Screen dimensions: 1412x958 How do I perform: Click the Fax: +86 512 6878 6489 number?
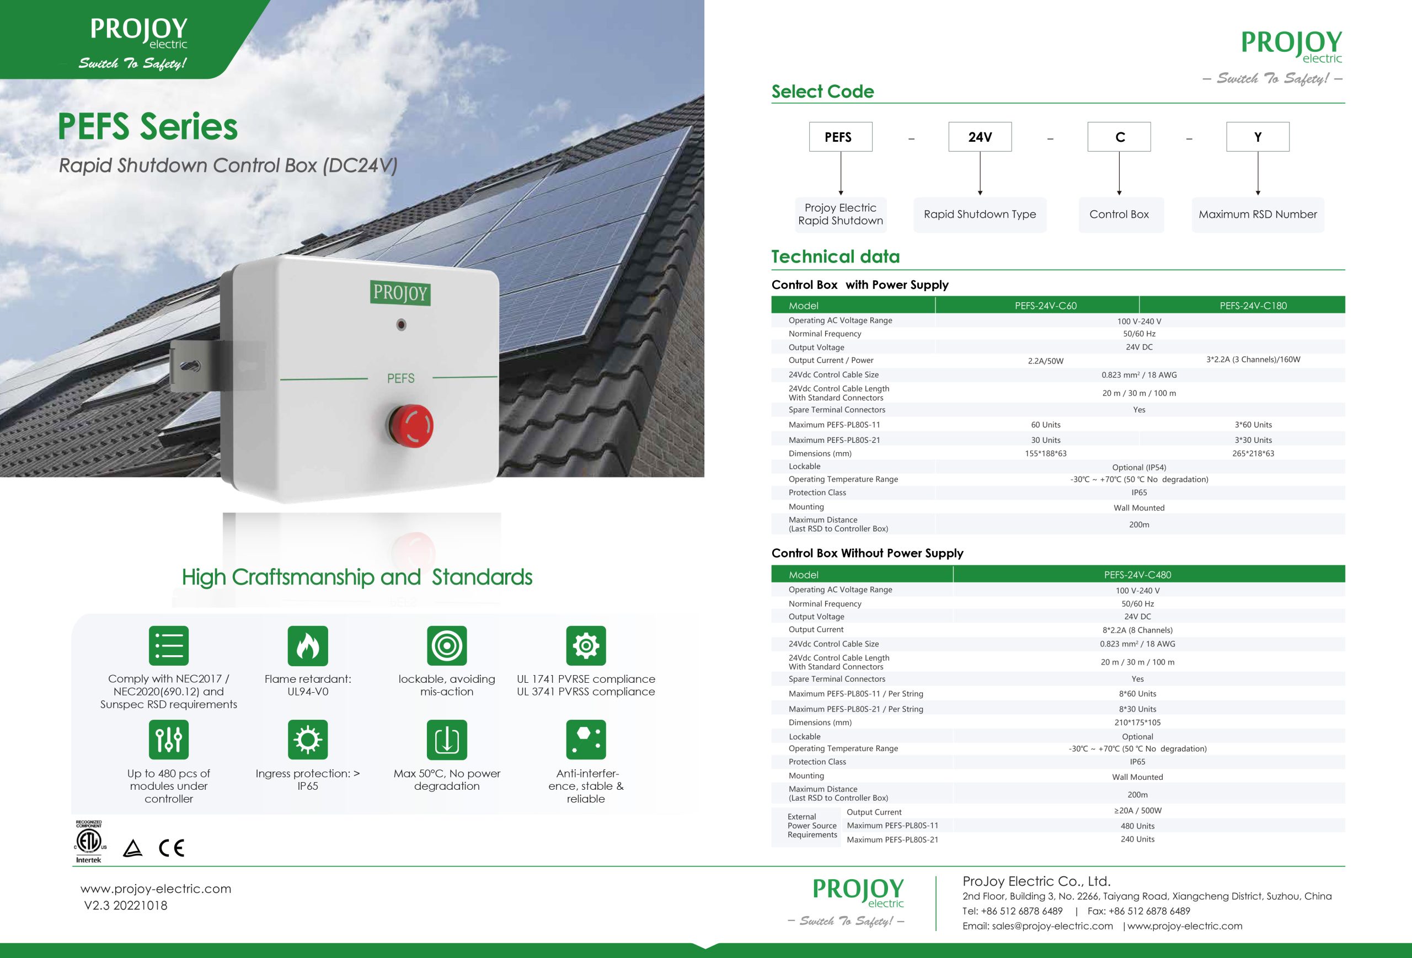tap(1138, 911)
